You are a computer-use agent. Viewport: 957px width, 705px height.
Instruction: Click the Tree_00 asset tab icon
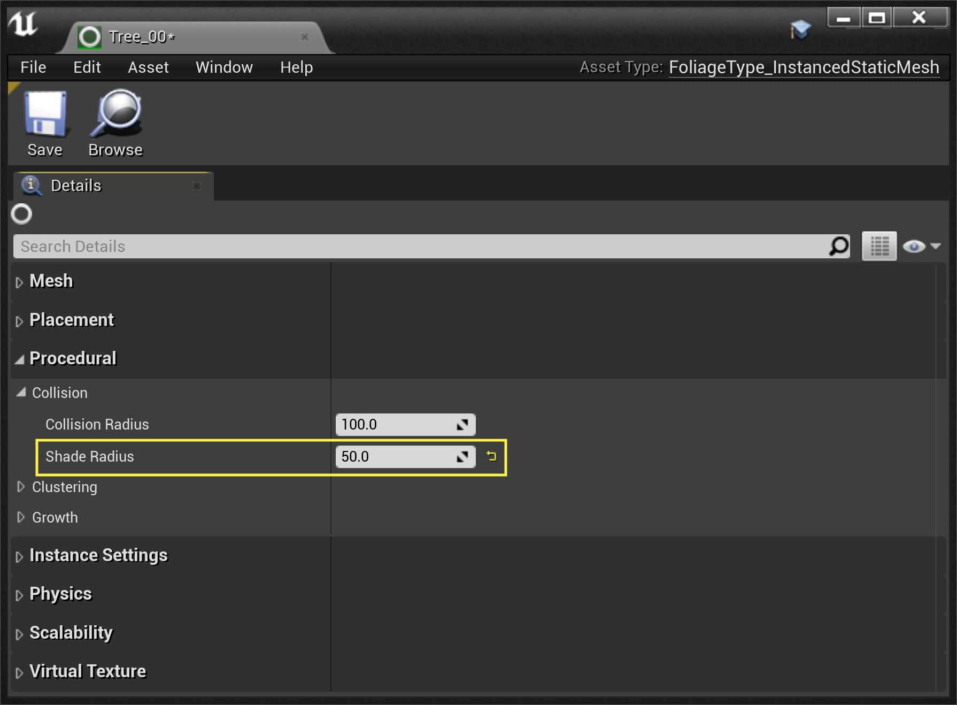pos(89,37)
